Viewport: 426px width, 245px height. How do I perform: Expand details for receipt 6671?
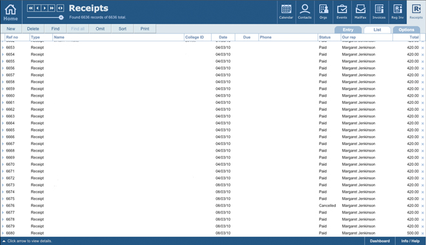point(3,171)
